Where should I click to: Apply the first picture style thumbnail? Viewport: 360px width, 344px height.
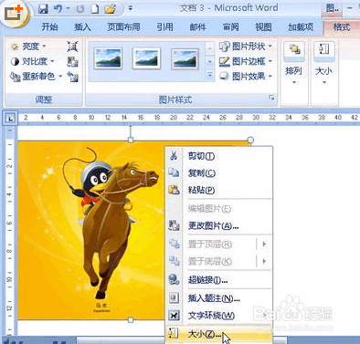point(108,58)
